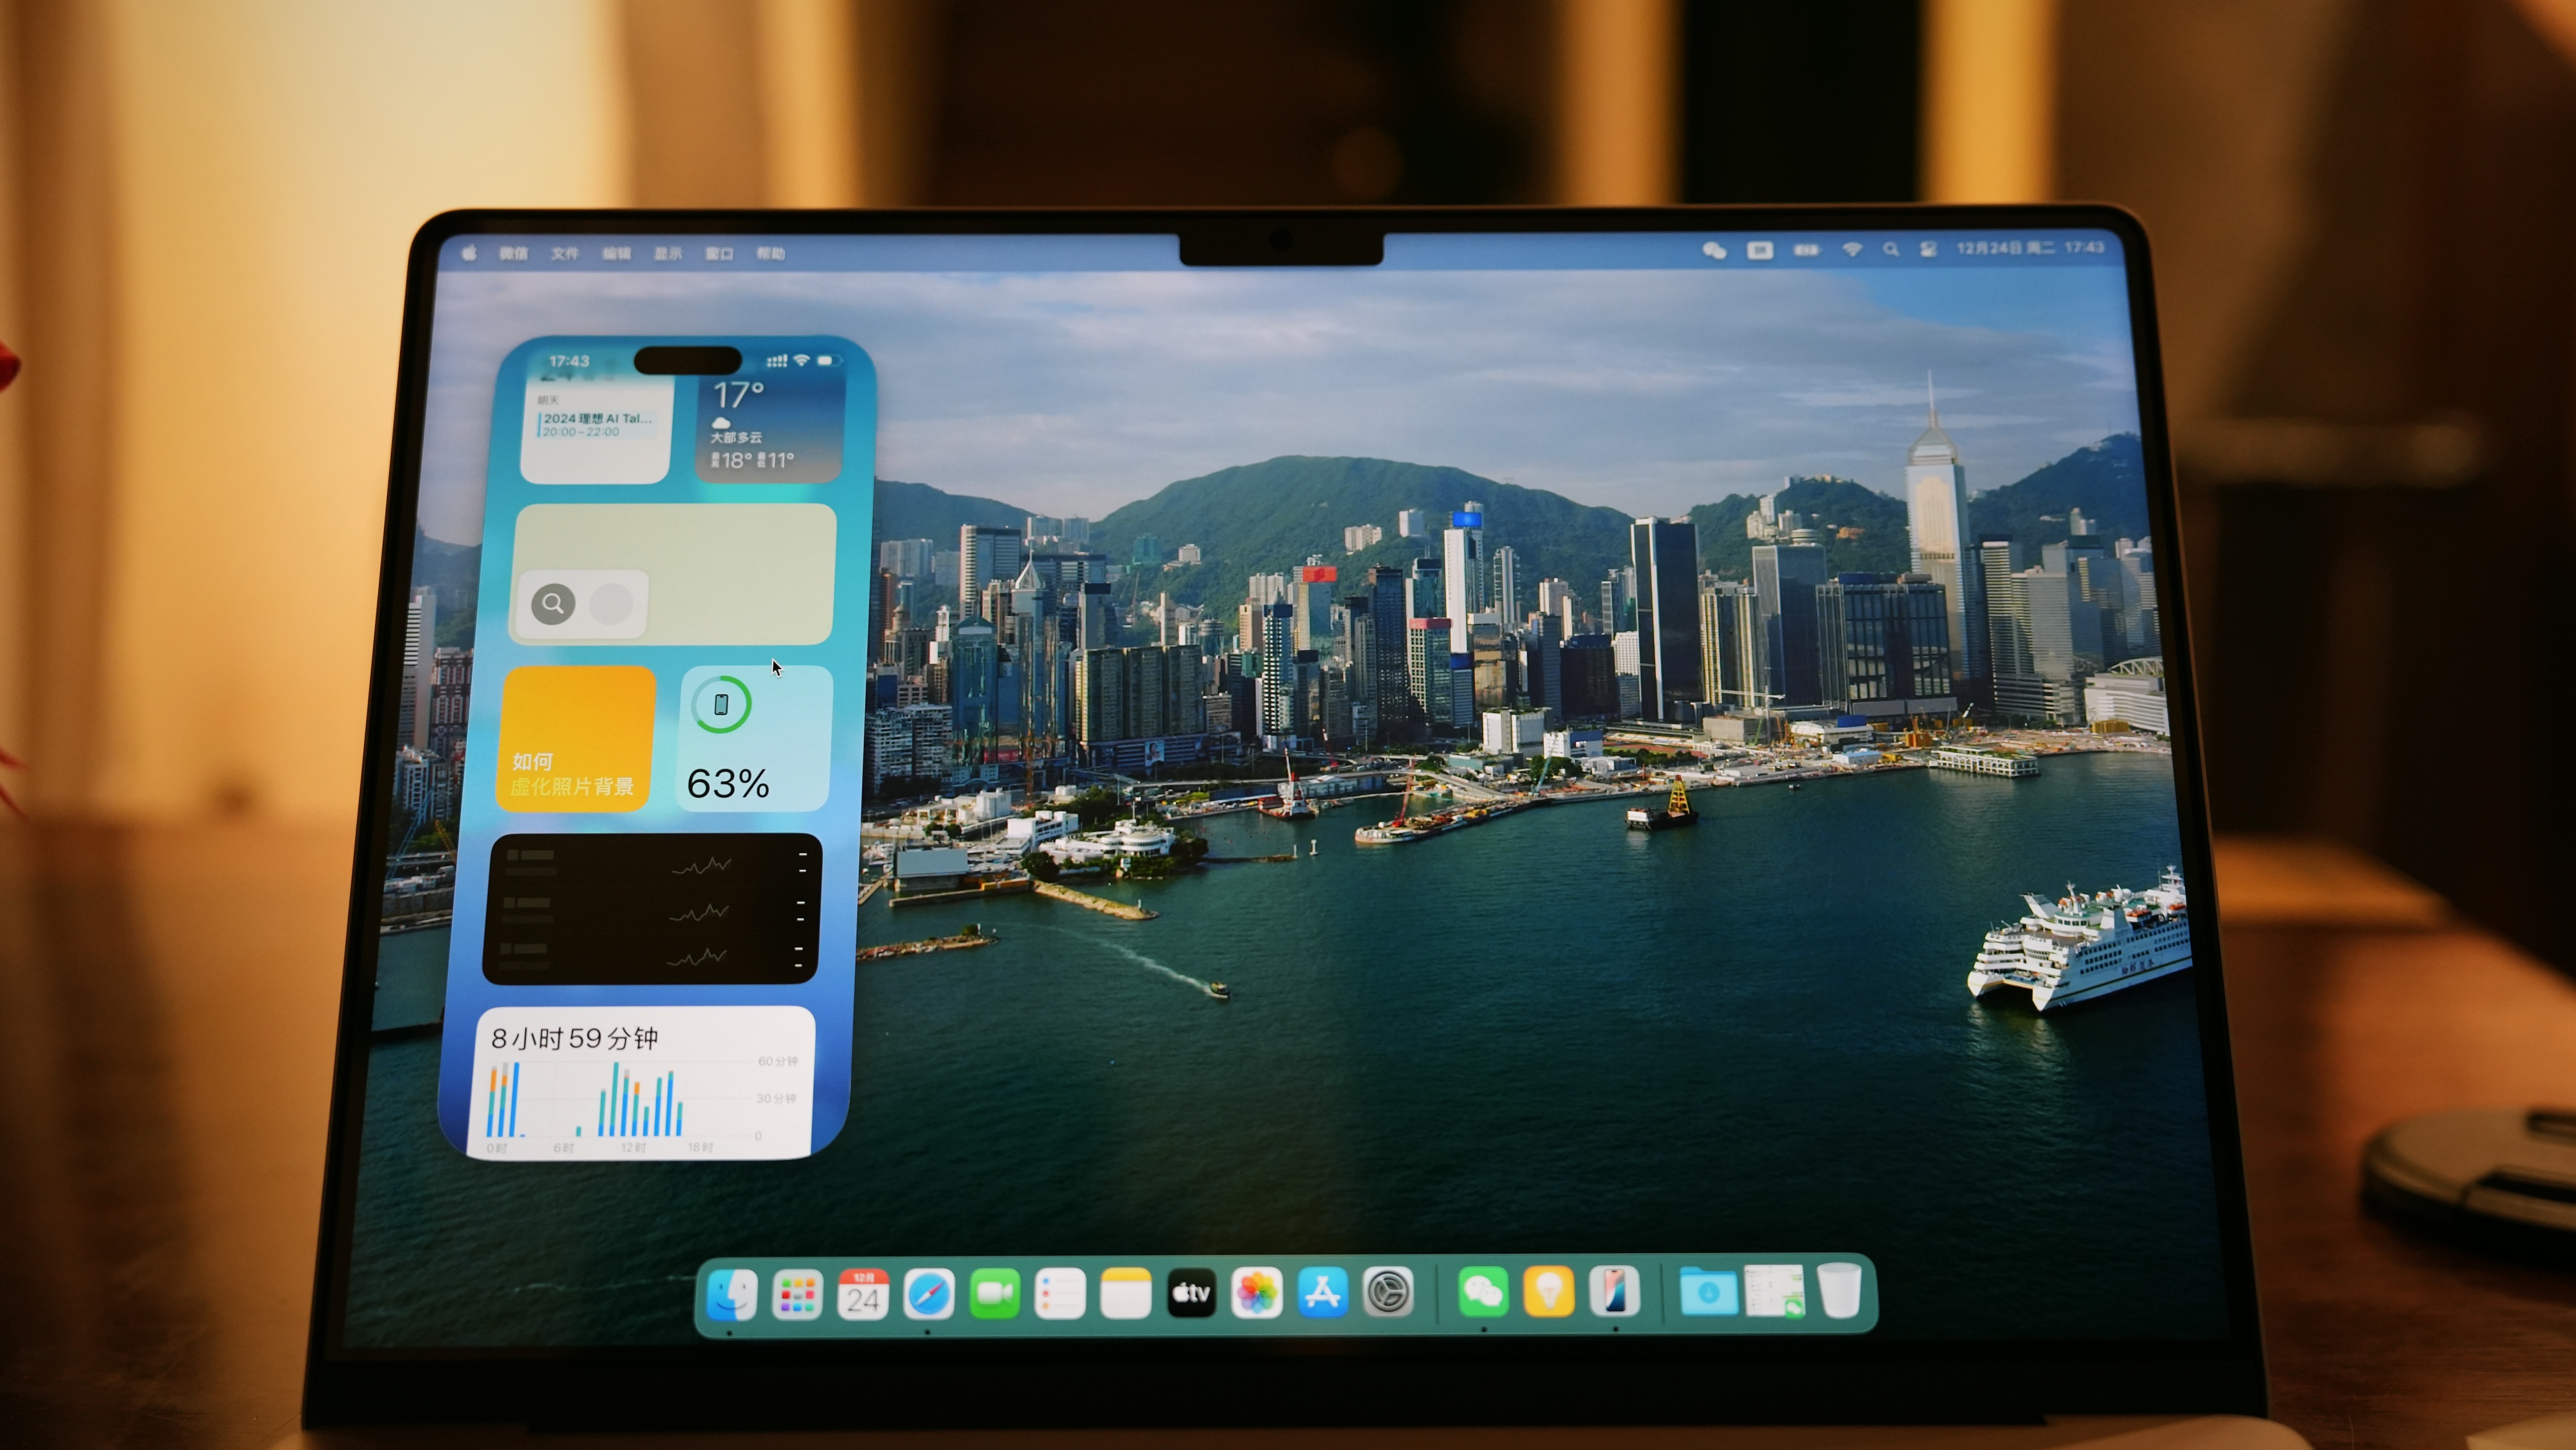
Task: Open the 窗口 menu
Action: (x=719, y=253)
